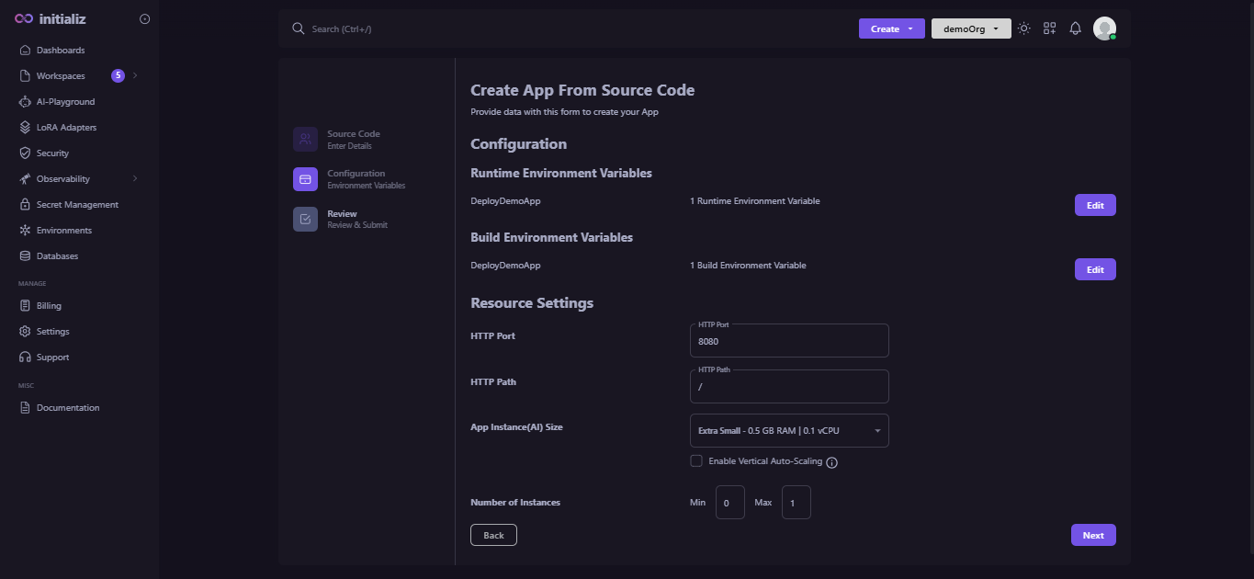
Task: Click the Back button
Action: [493, 535]
